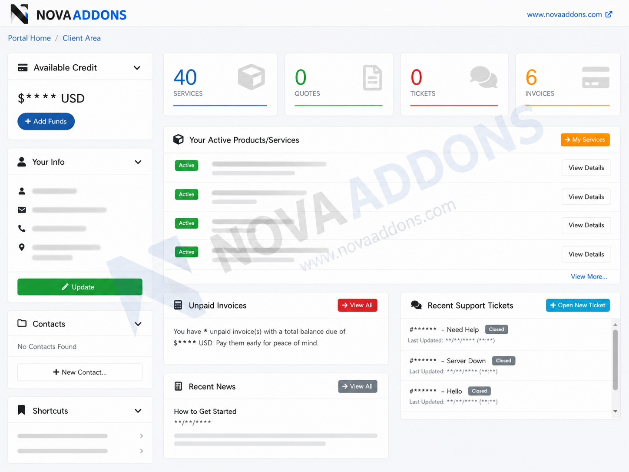Collapse the Contacts panel chevron

pos(138,324)
